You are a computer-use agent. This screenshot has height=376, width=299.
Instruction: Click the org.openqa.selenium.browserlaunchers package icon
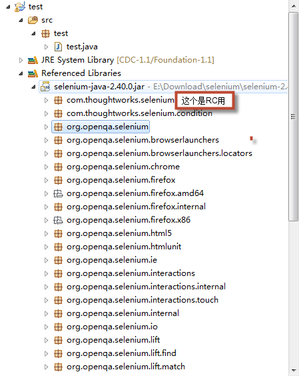58,140
